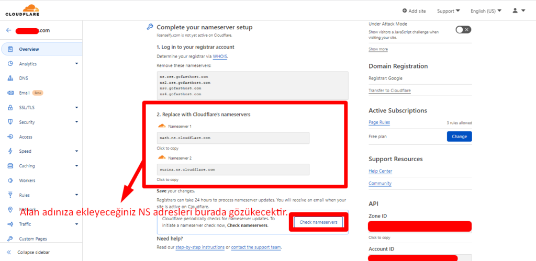Open the Analytics sidebar icon
The width and height of the screenshot is (536, 261).
(10, 64)
